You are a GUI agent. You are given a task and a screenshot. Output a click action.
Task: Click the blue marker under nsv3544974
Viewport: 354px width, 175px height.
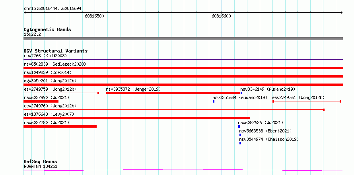[x=240, y=143]
